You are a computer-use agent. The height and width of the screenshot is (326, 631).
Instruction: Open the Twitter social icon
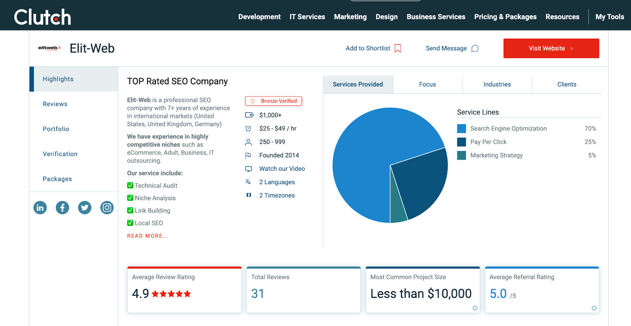(x=85, y=207)
